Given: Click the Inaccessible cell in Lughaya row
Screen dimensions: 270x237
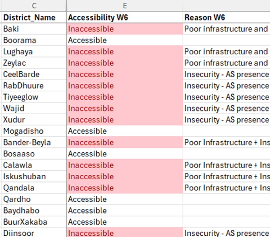Looking at the screenshot, I should (x=125, y=52).
